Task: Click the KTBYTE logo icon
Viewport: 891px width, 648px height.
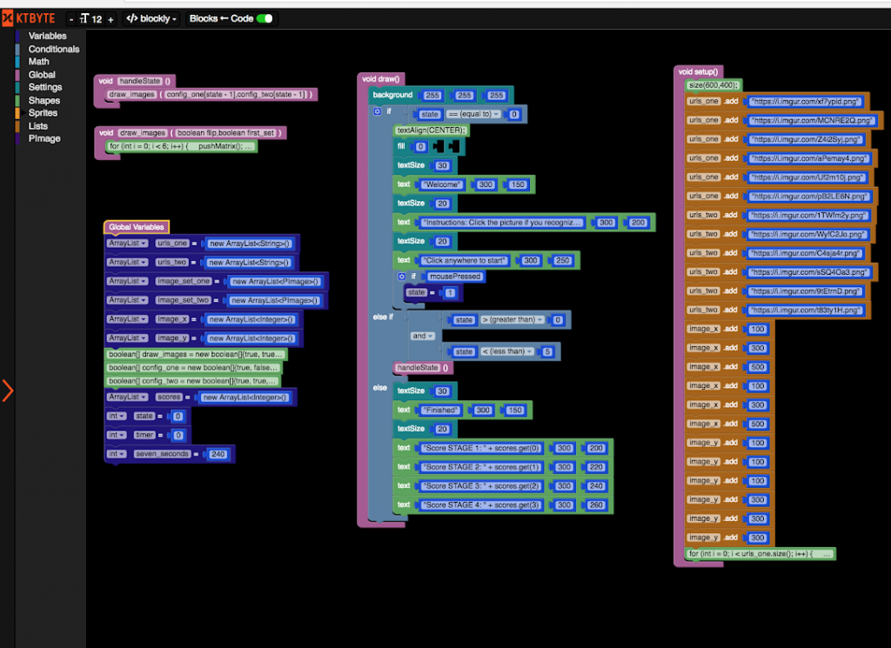Action: point(9,16)
